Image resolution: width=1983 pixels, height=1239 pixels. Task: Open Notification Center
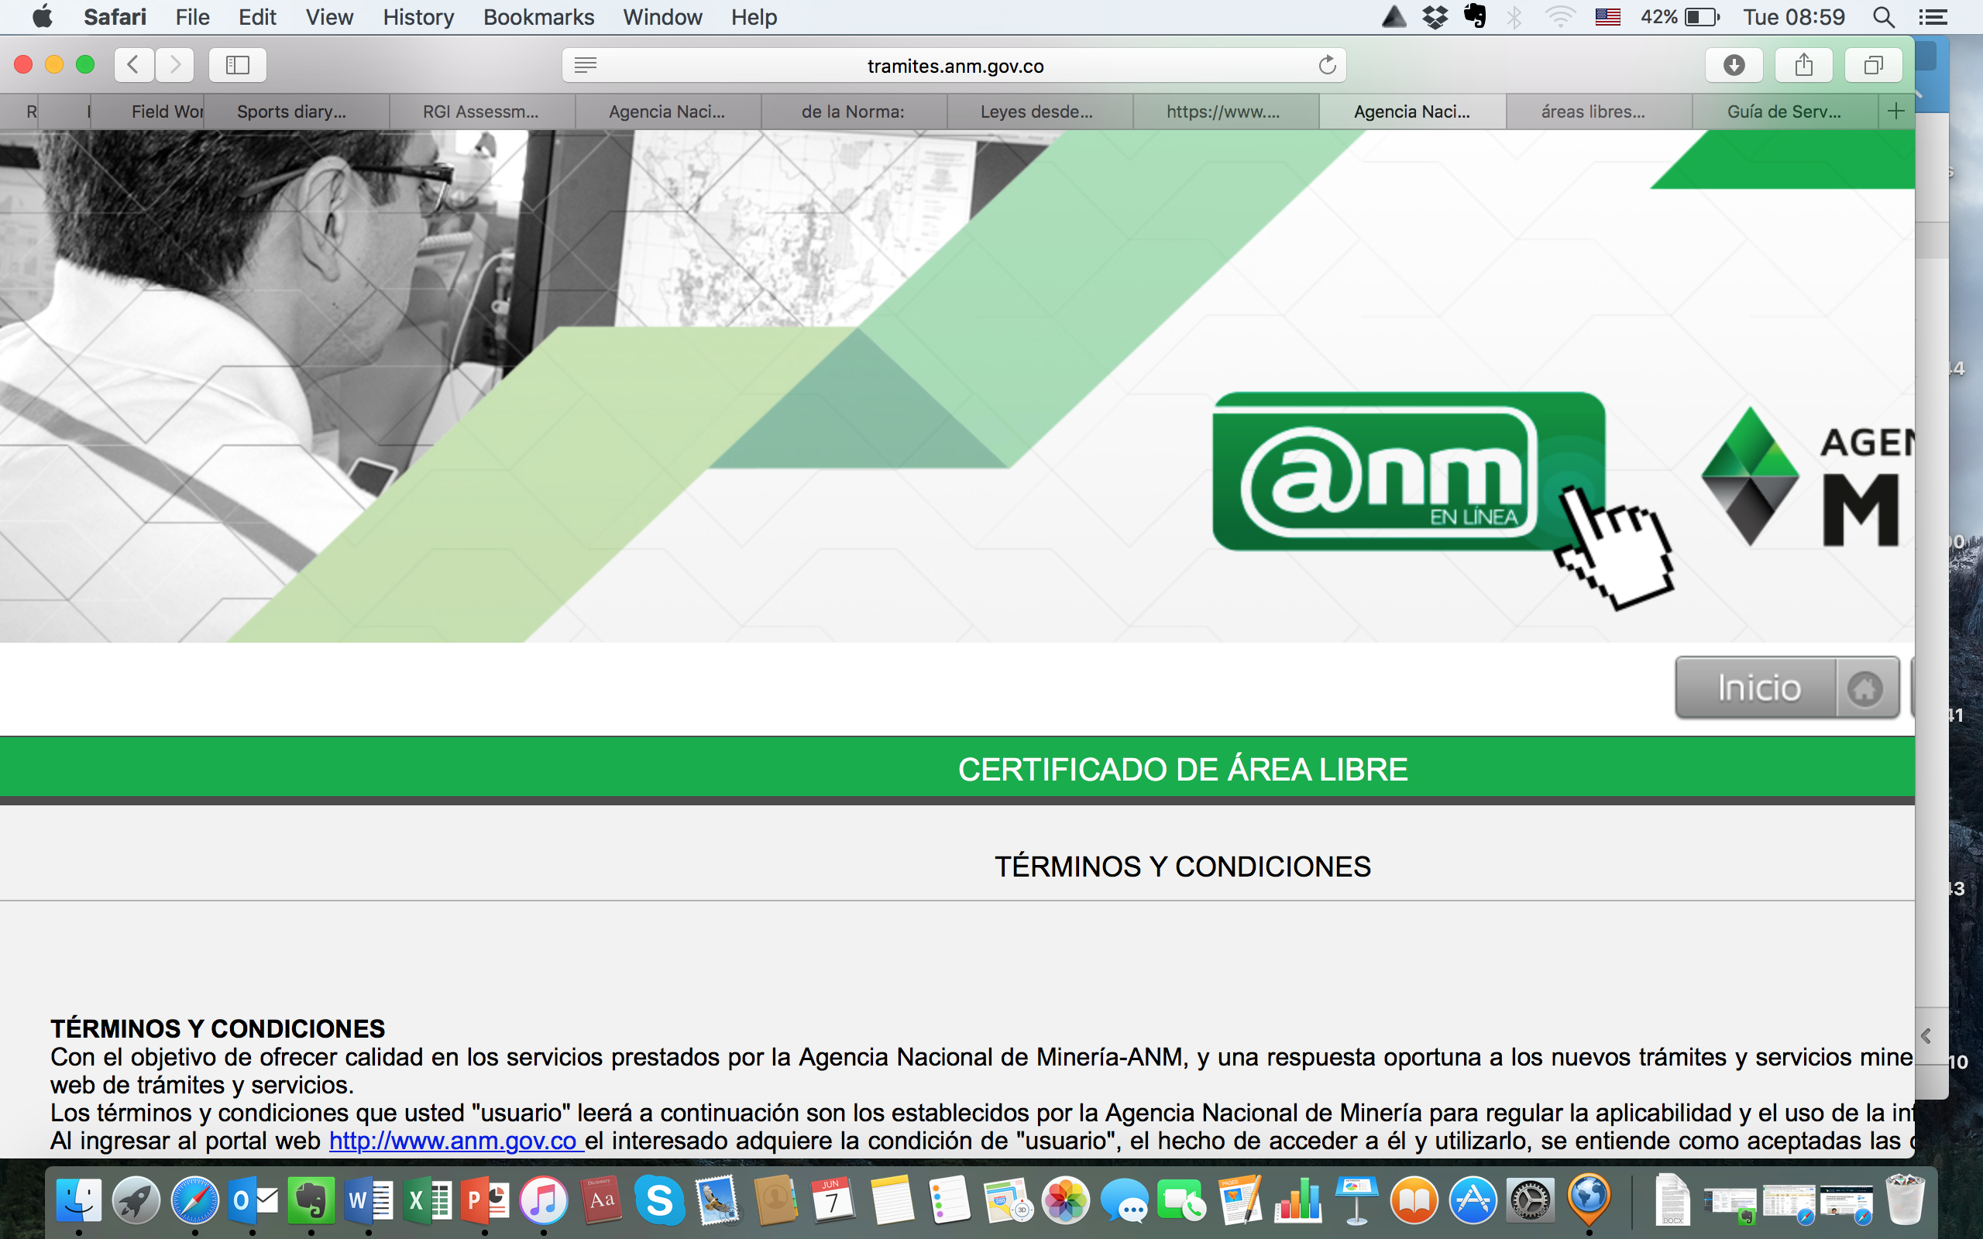click(1933, 17)
